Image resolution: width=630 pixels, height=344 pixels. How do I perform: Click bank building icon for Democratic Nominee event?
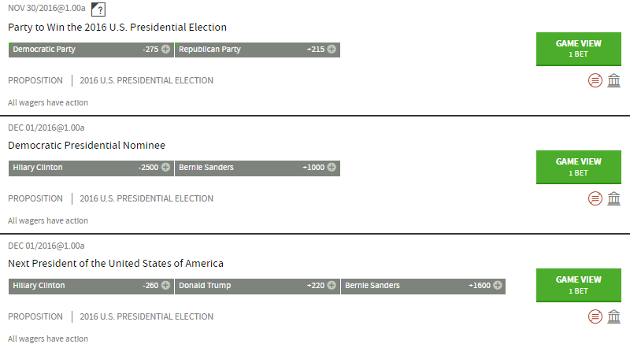tap(613, 198)
